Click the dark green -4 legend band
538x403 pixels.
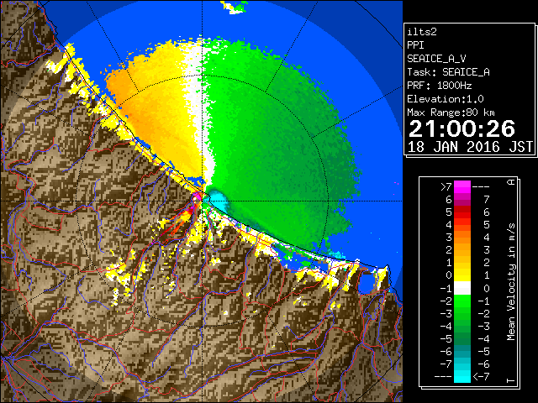coord(462,338)
